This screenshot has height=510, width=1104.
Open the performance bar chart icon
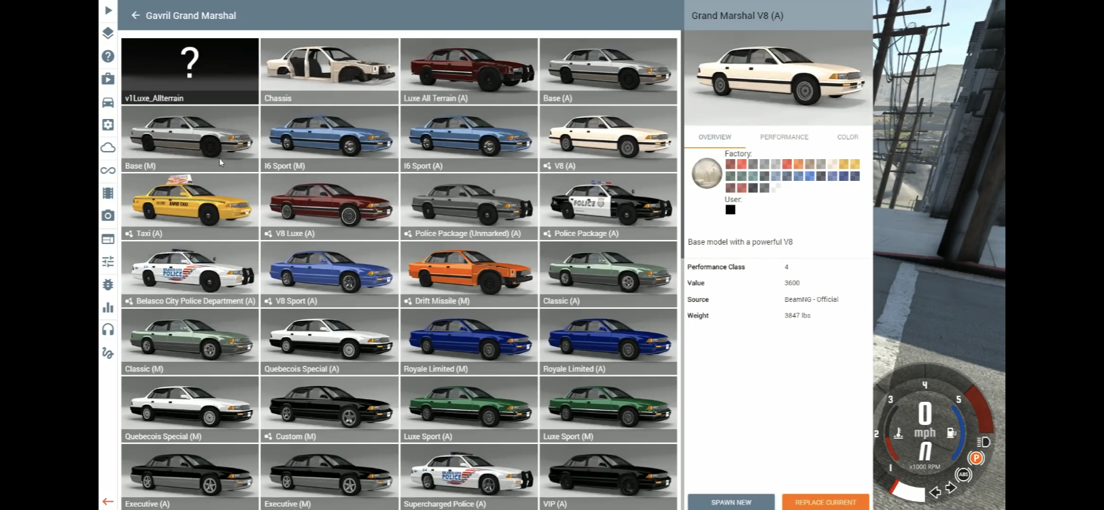point(108,307)
